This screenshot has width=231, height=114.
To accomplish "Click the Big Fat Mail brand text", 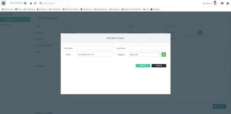I will (16, 3).
